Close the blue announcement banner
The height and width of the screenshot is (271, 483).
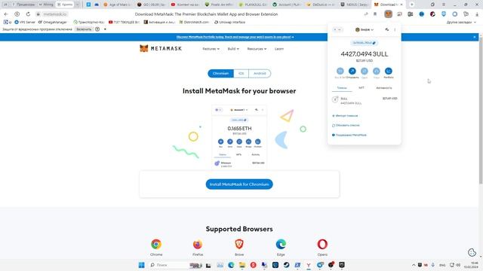(x=475, y=37)
